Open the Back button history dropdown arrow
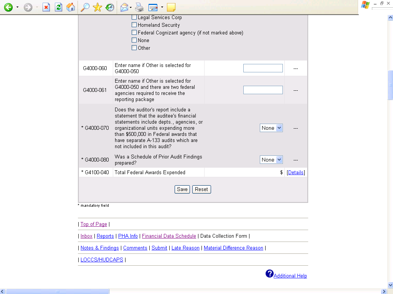 (x=17, y=7)
